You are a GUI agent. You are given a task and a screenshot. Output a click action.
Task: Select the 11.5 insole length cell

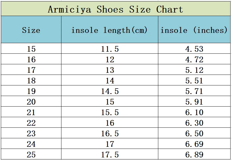click(110, 49)
